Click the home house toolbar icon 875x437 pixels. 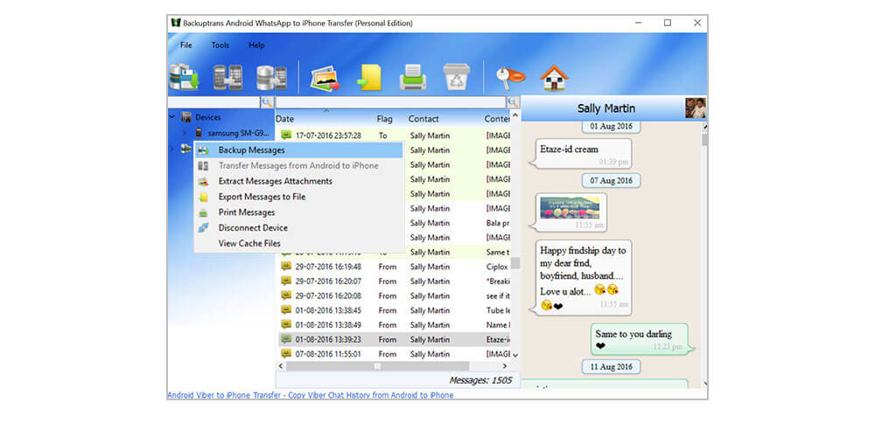[554, 78]
